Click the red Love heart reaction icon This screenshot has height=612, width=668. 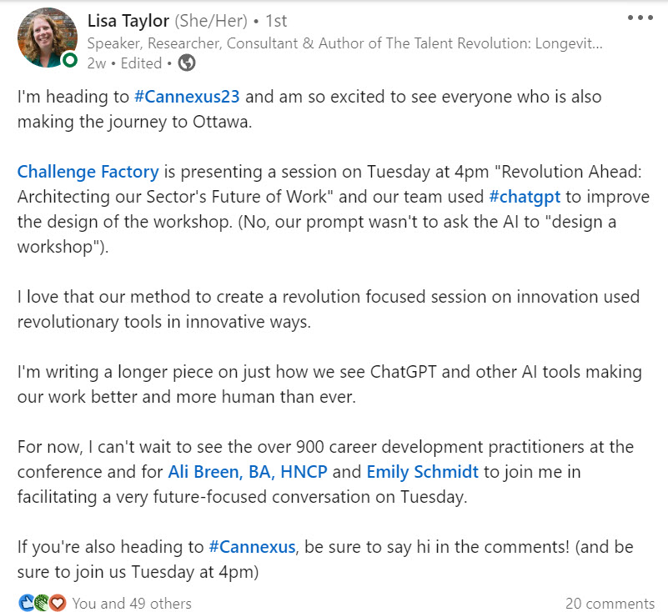pos(57,603)
